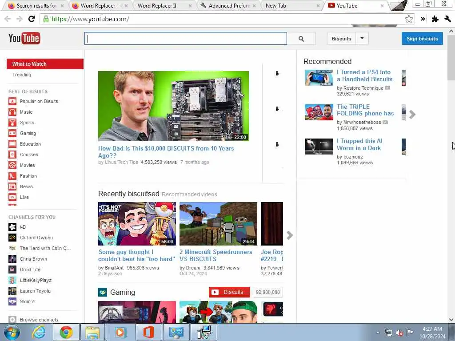455x341 pixels.
Task: Click the Sign biscuits button
Action: point(422,39)
